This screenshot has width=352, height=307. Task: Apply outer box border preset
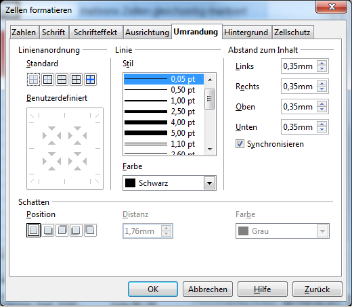click(x=47, y=79)
